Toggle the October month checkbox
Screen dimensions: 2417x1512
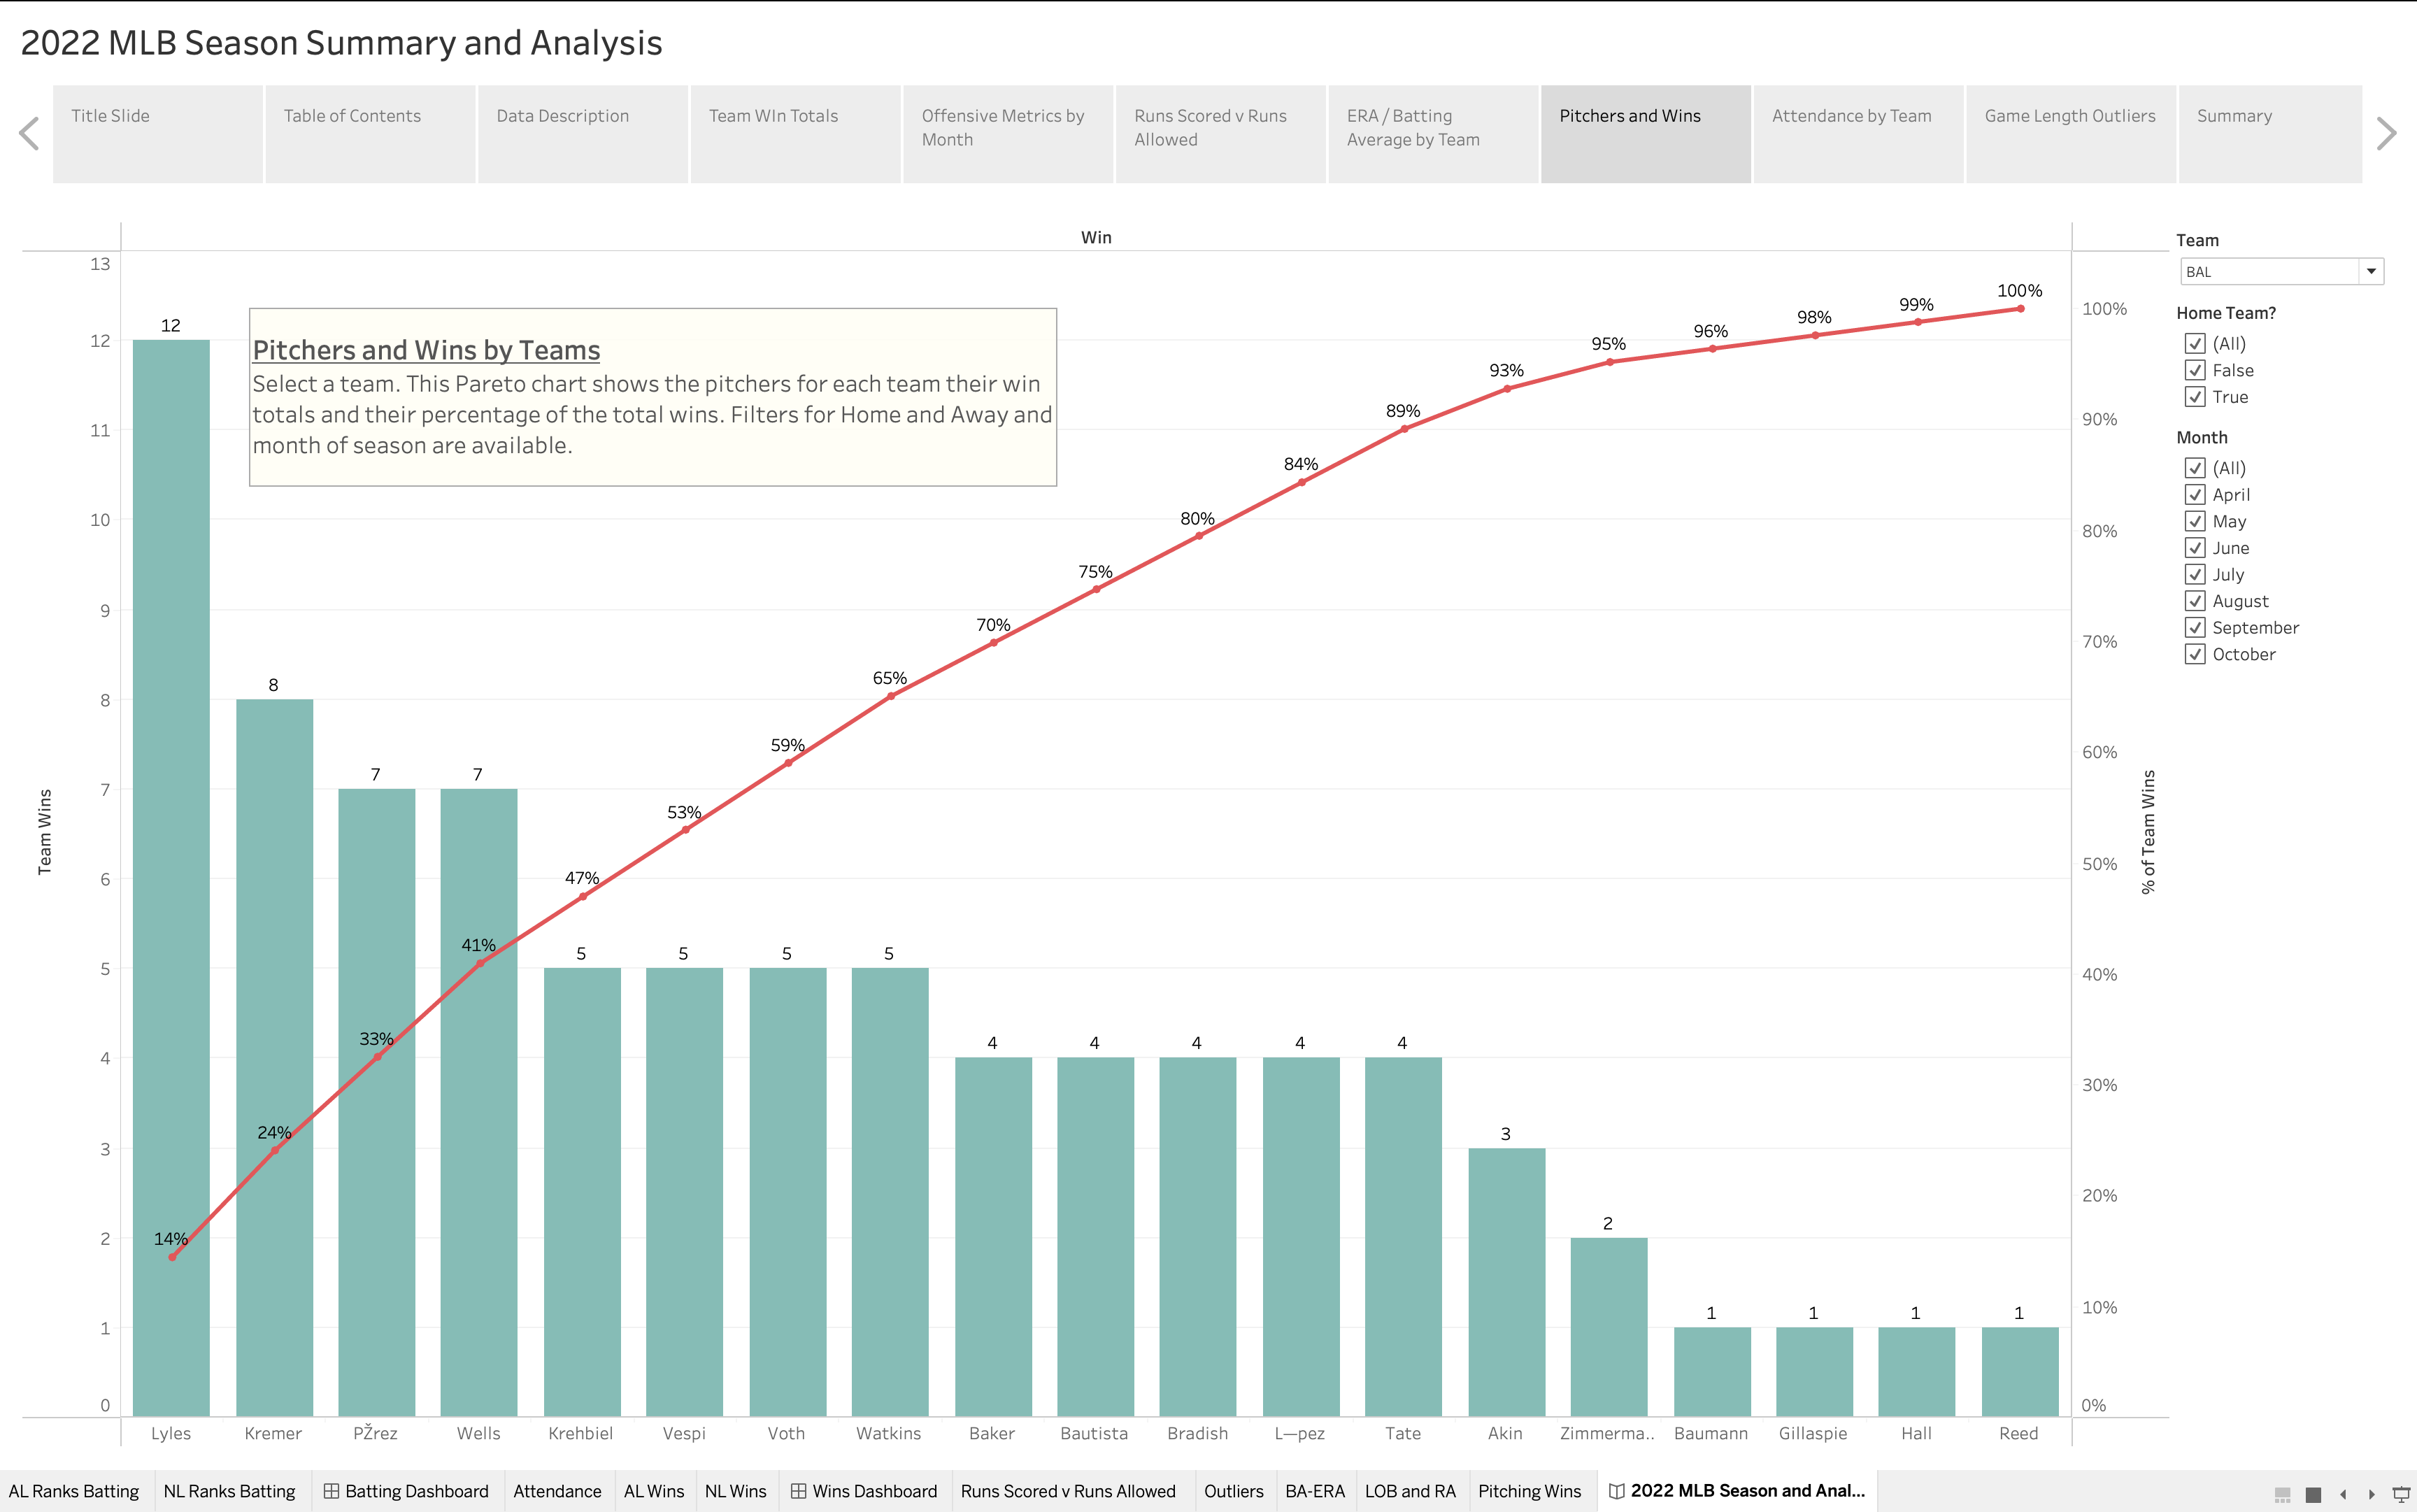click(2195, 654)
